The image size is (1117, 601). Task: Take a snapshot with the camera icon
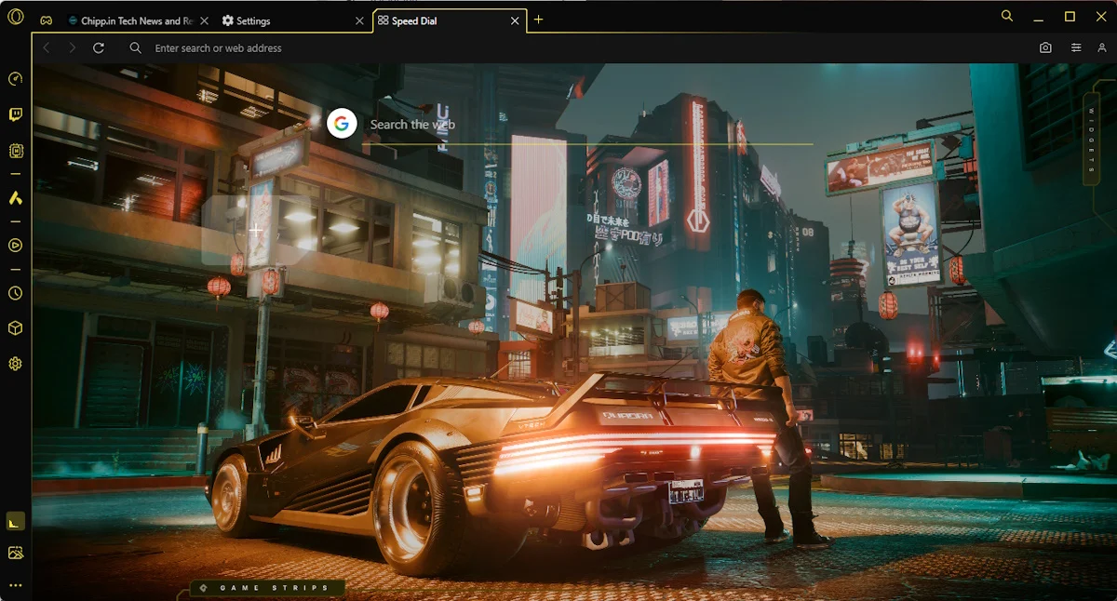pos(1045,47)
